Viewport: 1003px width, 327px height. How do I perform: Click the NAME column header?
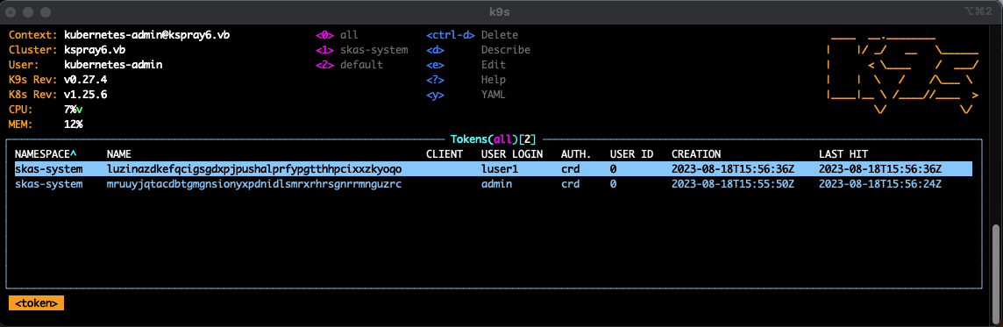coord(119,154)
